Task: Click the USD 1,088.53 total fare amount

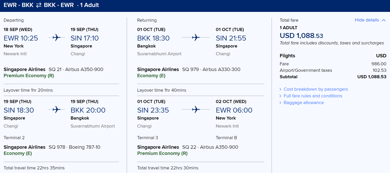Action: (x=301, y=35)
